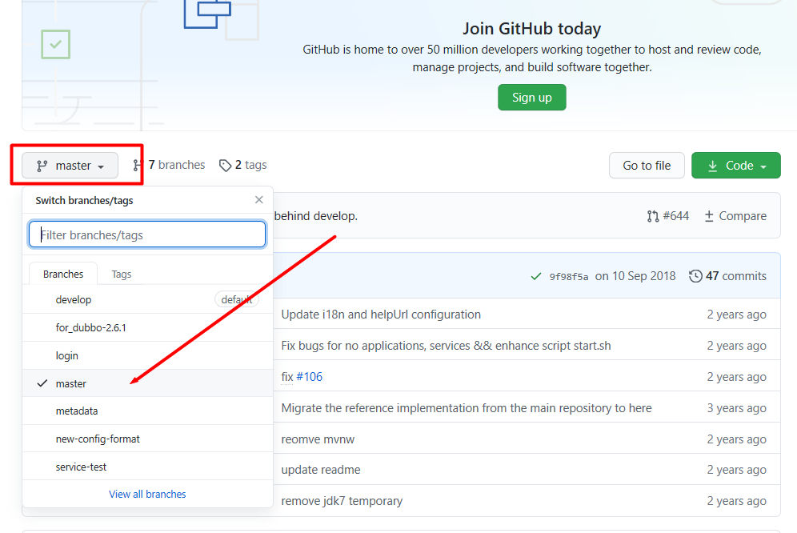Screen dimensions: 797x533
Task: Click the commit hash 9f98f5a
Action: pos(569,277)
